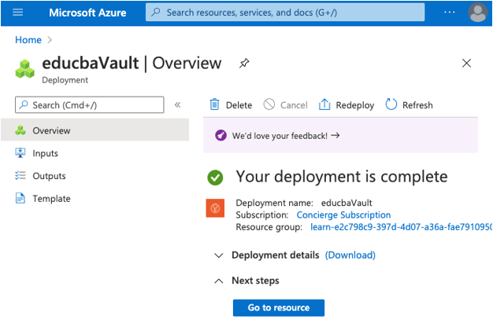Click the Template document icon in sidebar
Viewport: 493px width, 319px height.
click(20, 198)
